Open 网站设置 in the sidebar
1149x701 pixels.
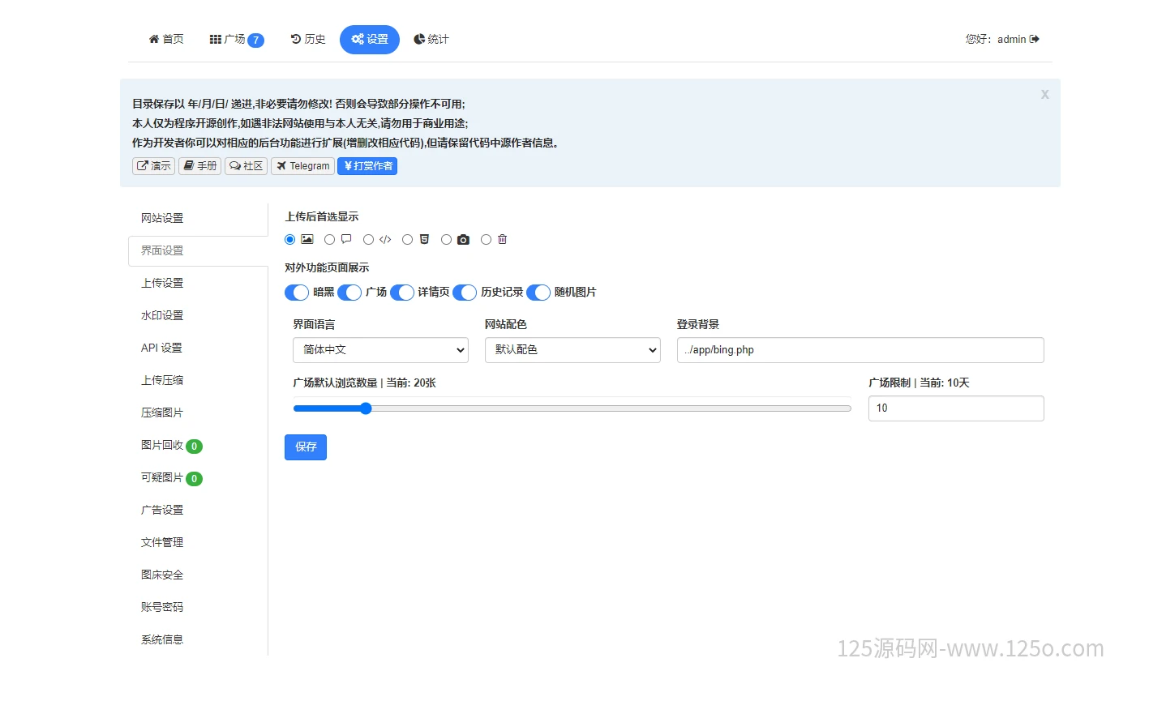(198, 218)
